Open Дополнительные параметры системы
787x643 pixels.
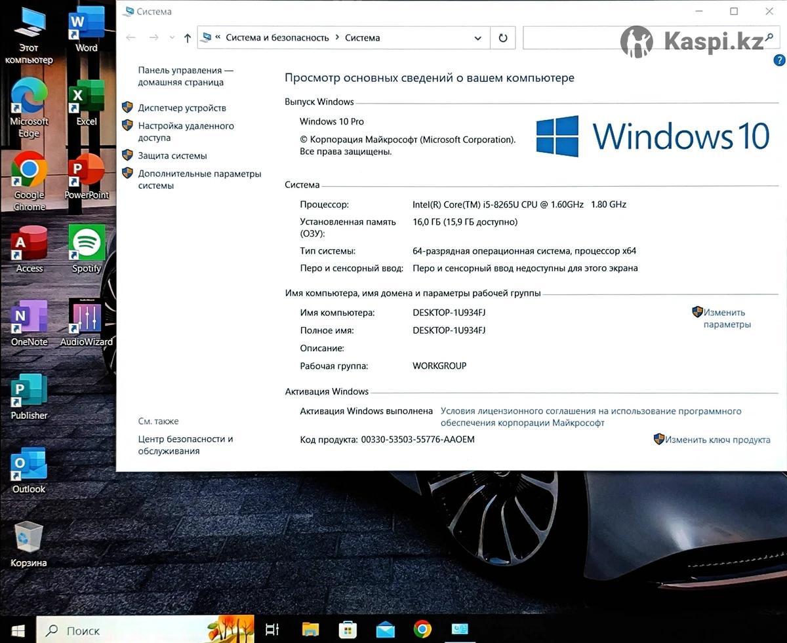click(199, 180)
